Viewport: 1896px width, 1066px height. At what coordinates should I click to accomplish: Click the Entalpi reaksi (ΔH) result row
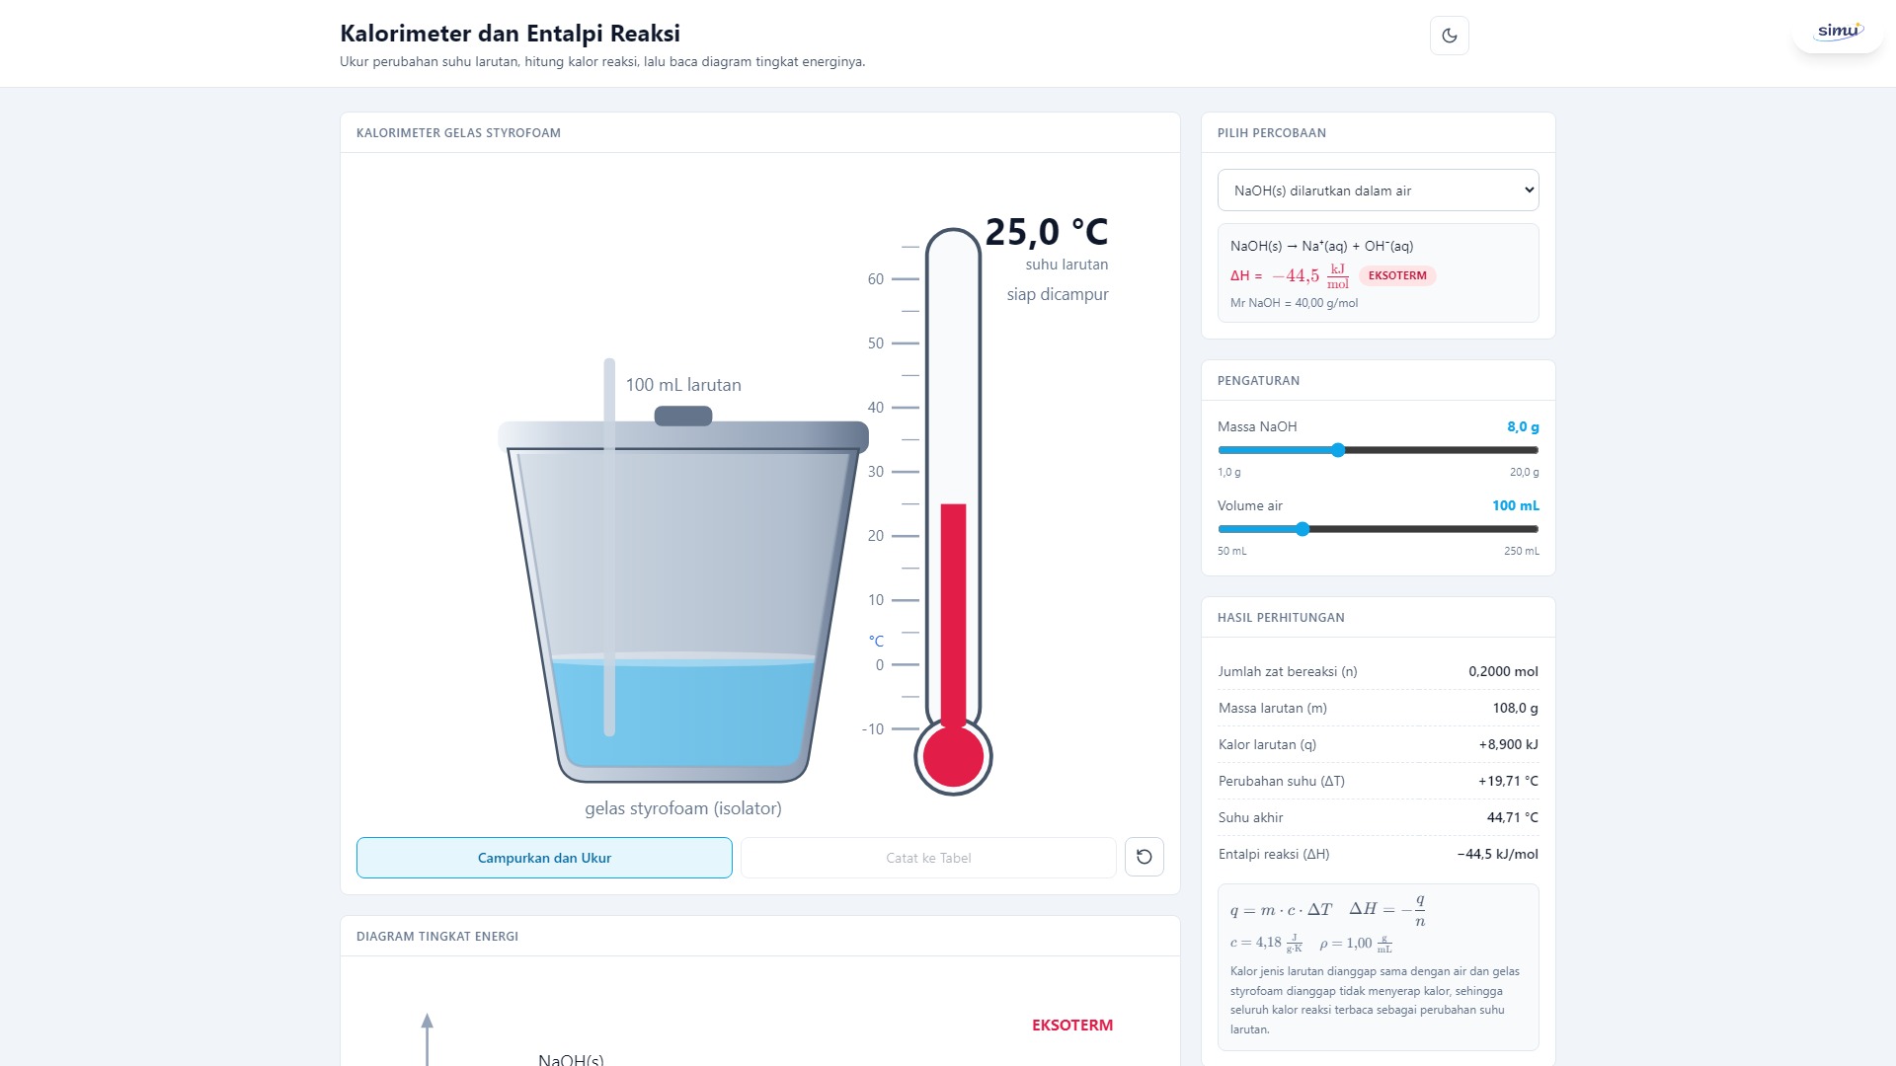click(x=1378, y=854)
